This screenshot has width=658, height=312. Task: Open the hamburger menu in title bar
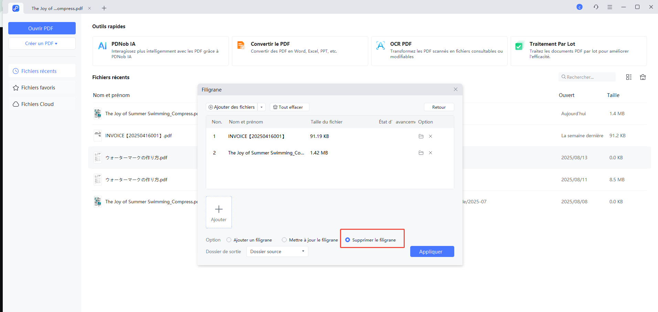click(610, 7)
